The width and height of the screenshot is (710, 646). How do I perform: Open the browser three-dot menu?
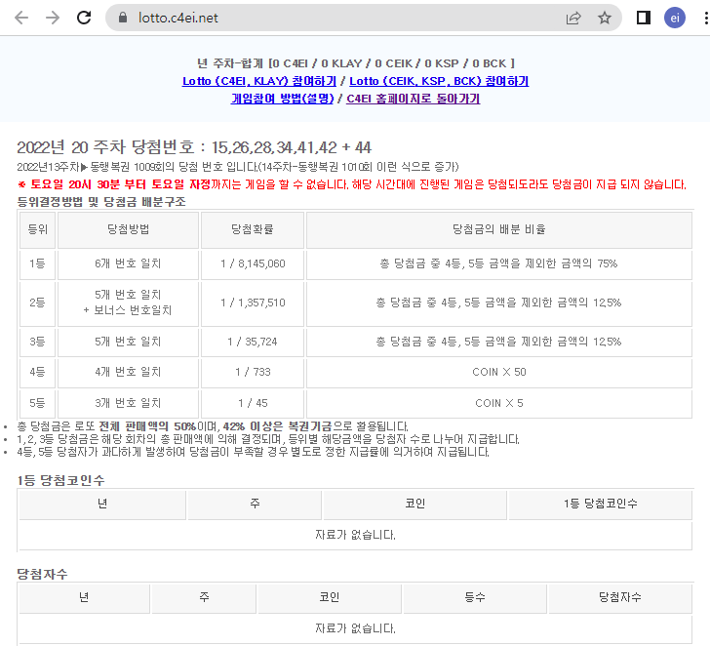[x=705, y=18]
